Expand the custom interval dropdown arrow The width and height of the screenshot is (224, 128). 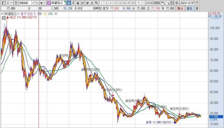pos(143,3)
